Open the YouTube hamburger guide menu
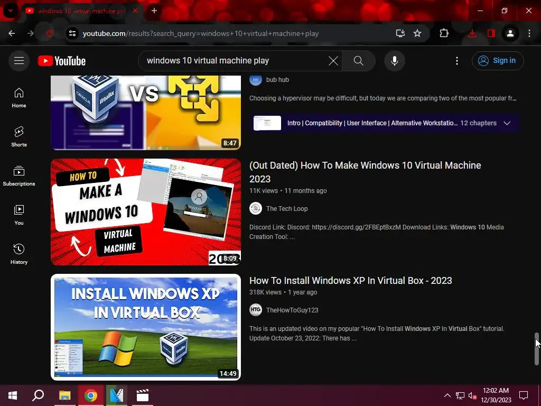541x406 pixels. [x=19, y=61]
